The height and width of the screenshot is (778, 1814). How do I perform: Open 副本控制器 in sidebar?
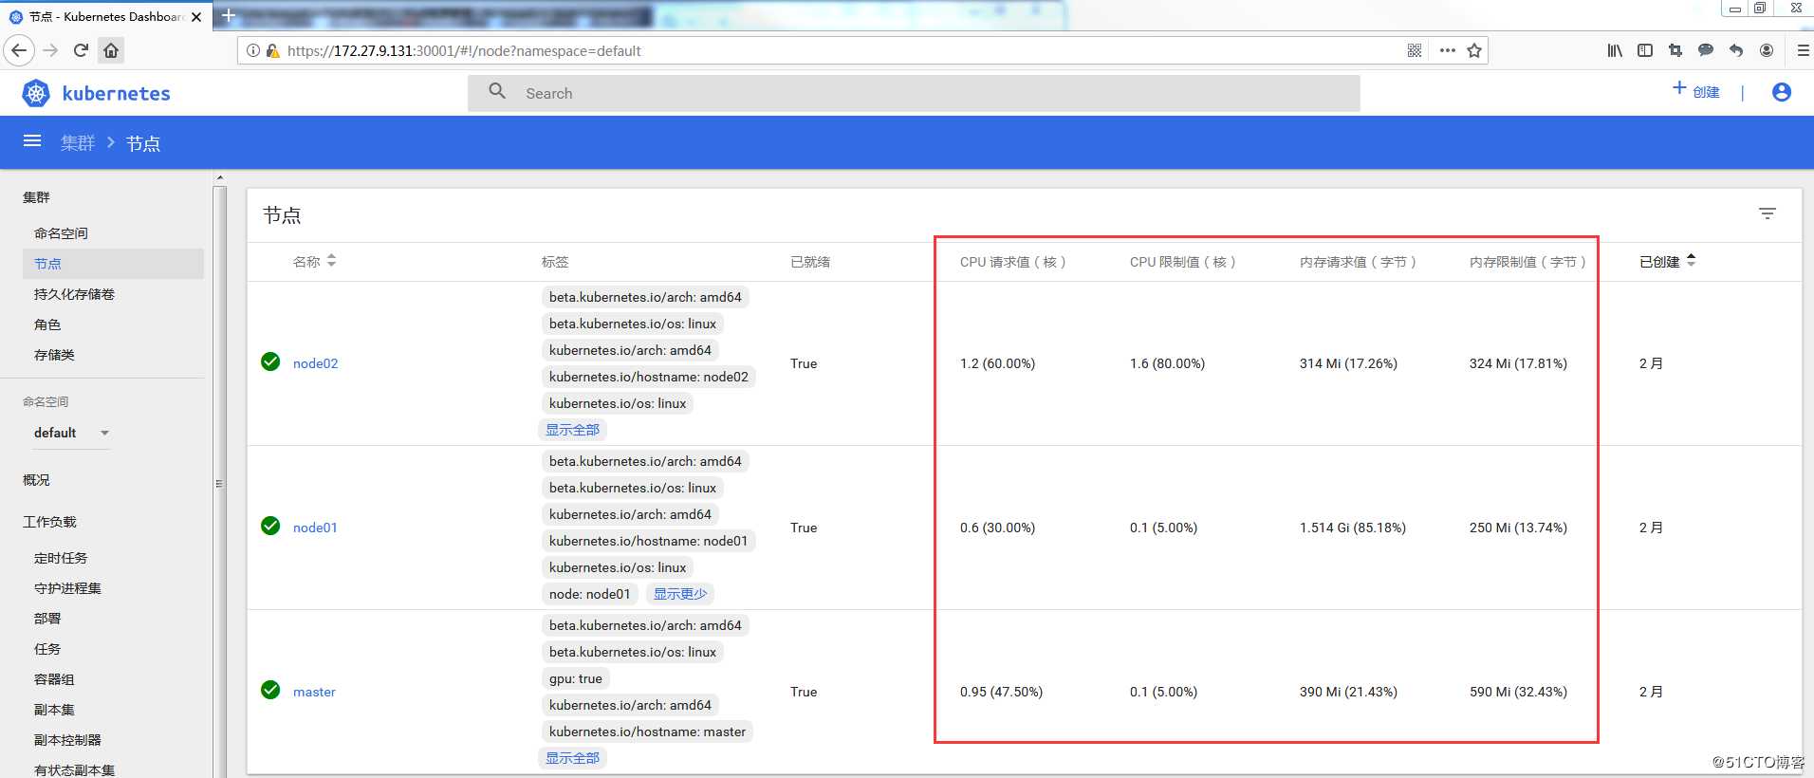pos(67,740)
